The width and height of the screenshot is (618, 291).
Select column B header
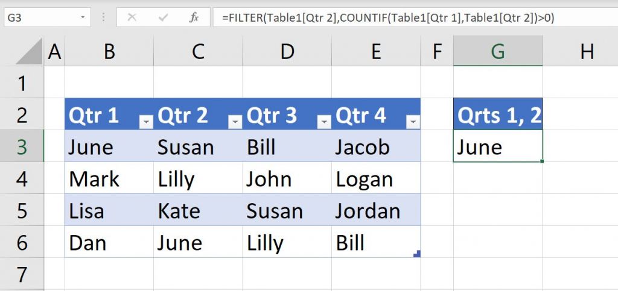click(x=109, y=52)
